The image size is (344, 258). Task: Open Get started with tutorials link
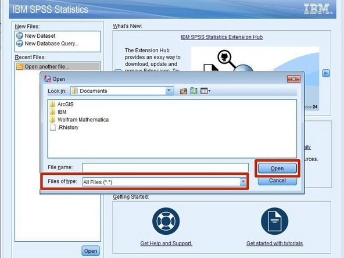point(275,243)
